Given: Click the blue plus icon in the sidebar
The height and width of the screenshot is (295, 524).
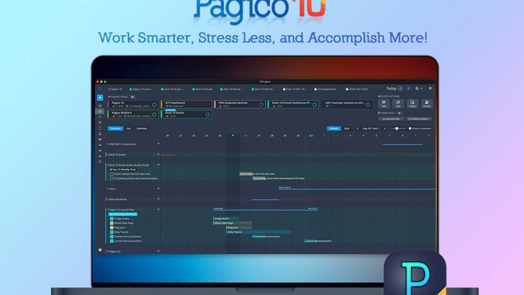Looking at the screenshot, I should coord(100,98).
